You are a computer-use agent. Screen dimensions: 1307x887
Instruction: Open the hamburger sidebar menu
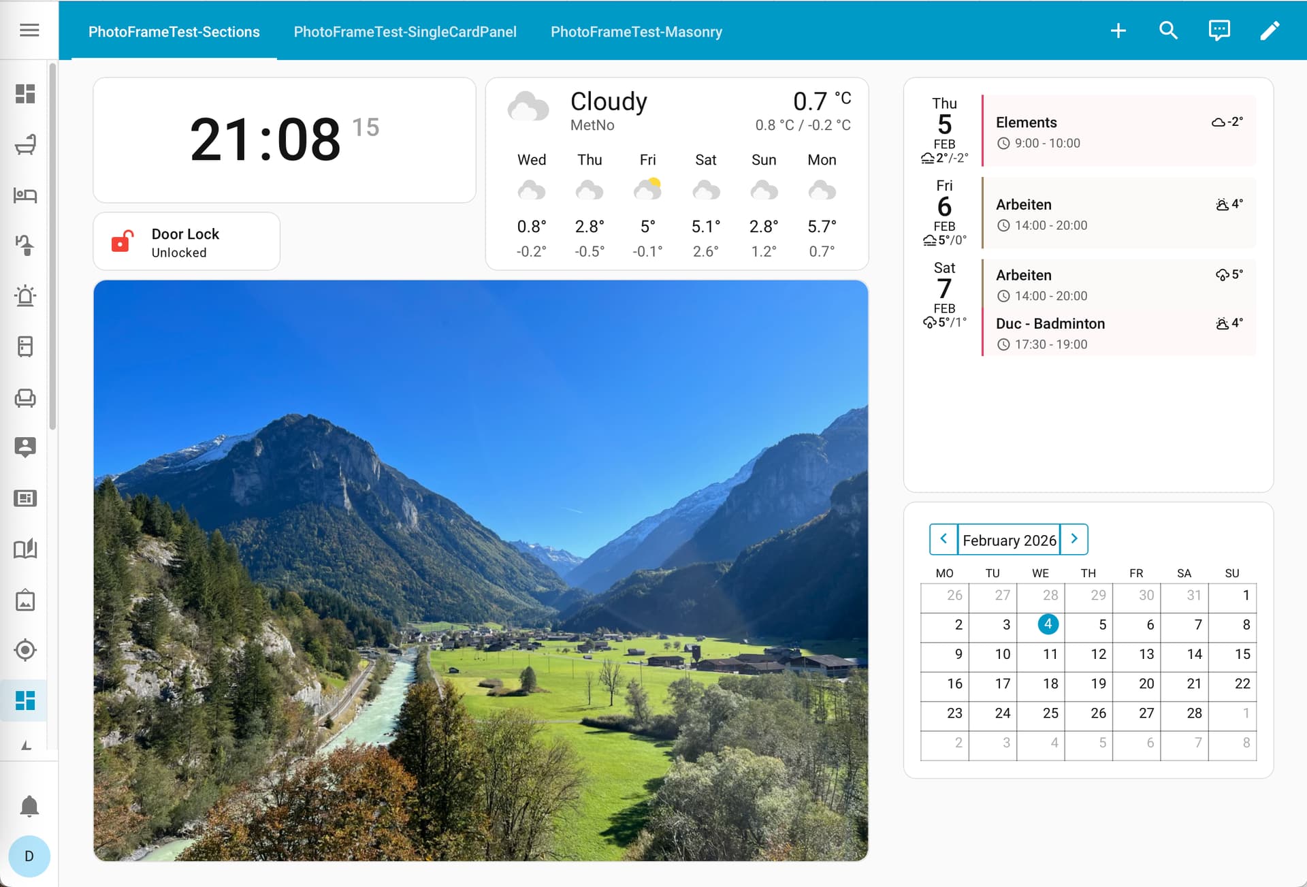[29, 30]
